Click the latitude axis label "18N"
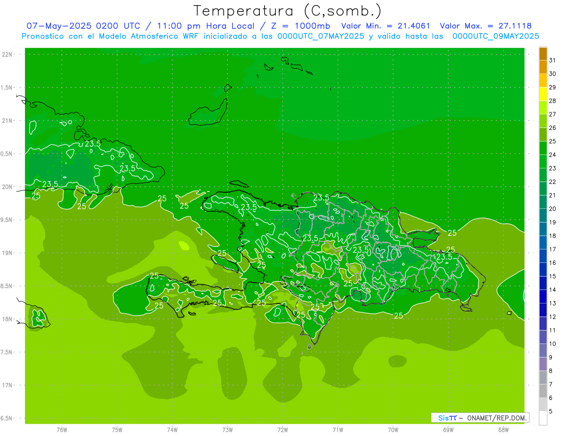Image resolution: width=565 pixels, height=436 pixels. pos(8,319)
